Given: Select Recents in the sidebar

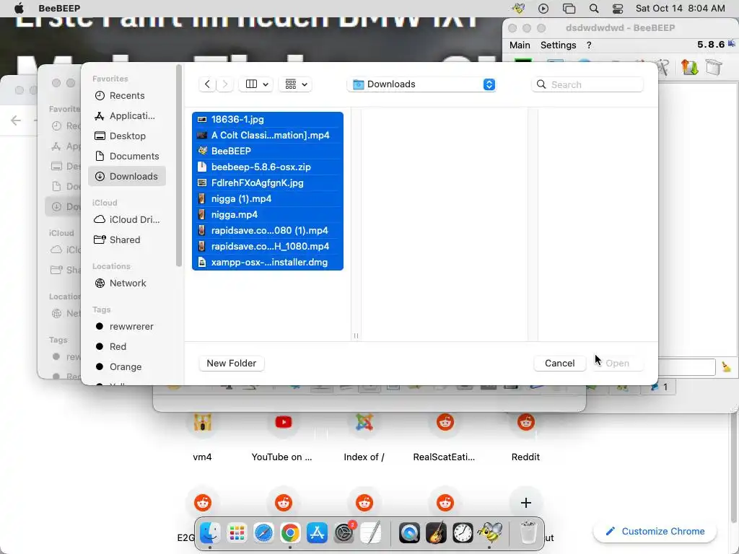Looking at the screenshot, I should click(126, 96).
